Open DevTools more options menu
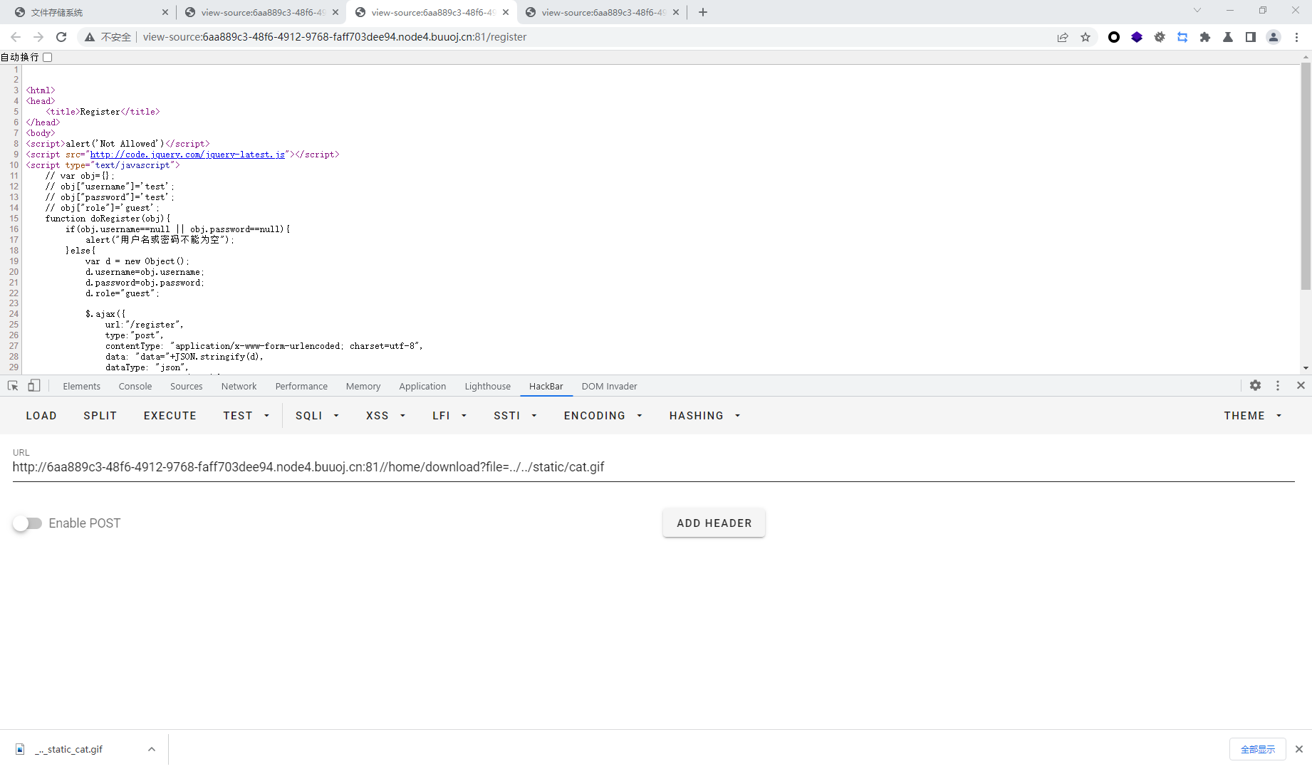The height and width of the screenshot is (769, 1312). click(x=1278, y=385)
